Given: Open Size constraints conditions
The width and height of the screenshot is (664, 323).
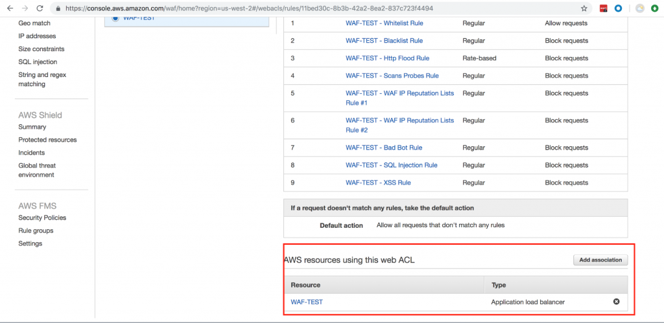Looking at the screenshot, I should coord(41,49).
